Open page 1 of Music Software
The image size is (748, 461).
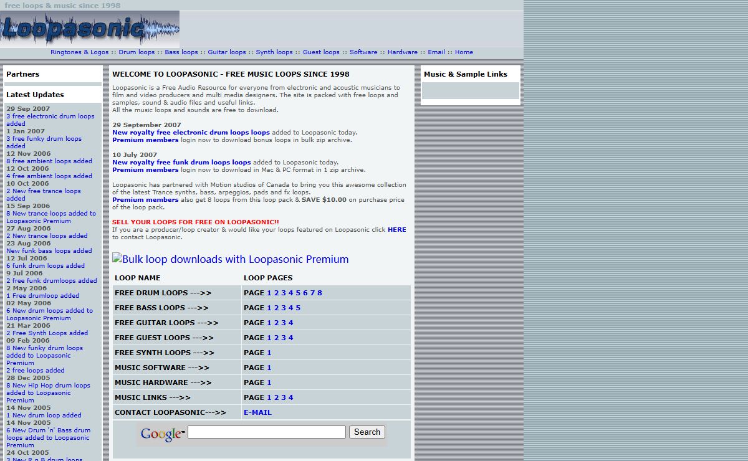[269, 368]
